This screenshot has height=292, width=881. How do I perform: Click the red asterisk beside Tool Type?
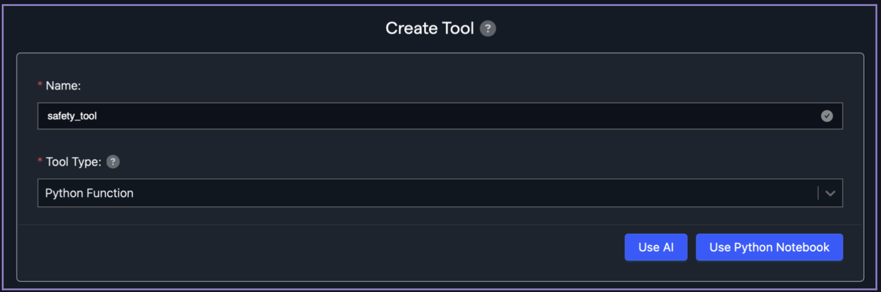tap(40, 162)
